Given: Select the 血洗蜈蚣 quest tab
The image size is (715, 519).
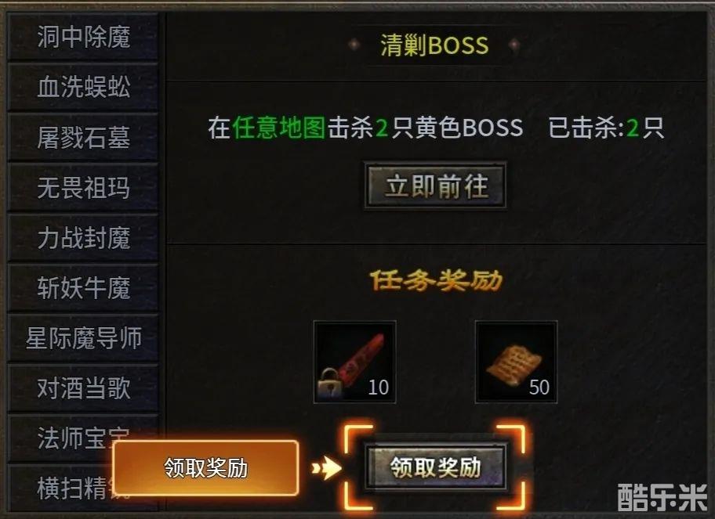Looking at the screenshot, I should tap(83, 87).
